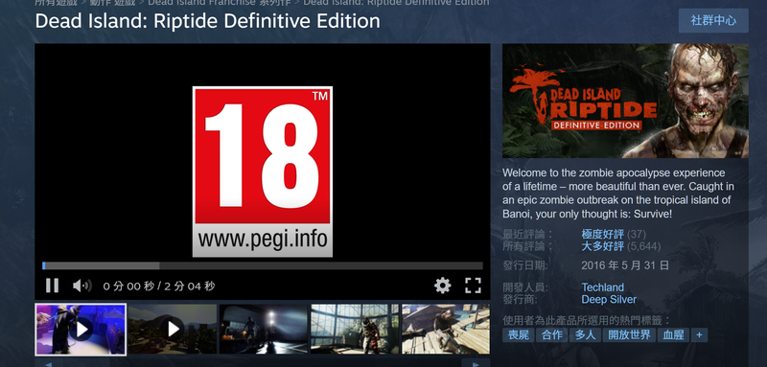Add a tag with plus button
Screen dimensions: 767x367
pos(700,334)
